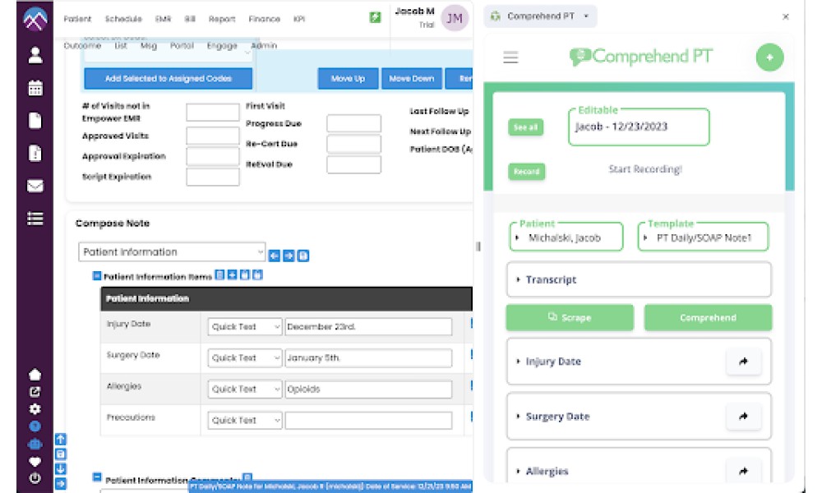Click the green Comprehend button
This screenshot has width=822, height=493.
[x=708, y=317]
